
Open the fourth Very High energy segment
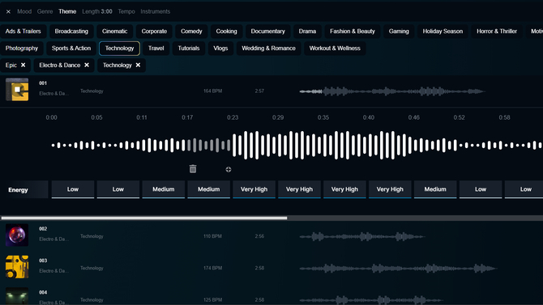tap(390, 189)
